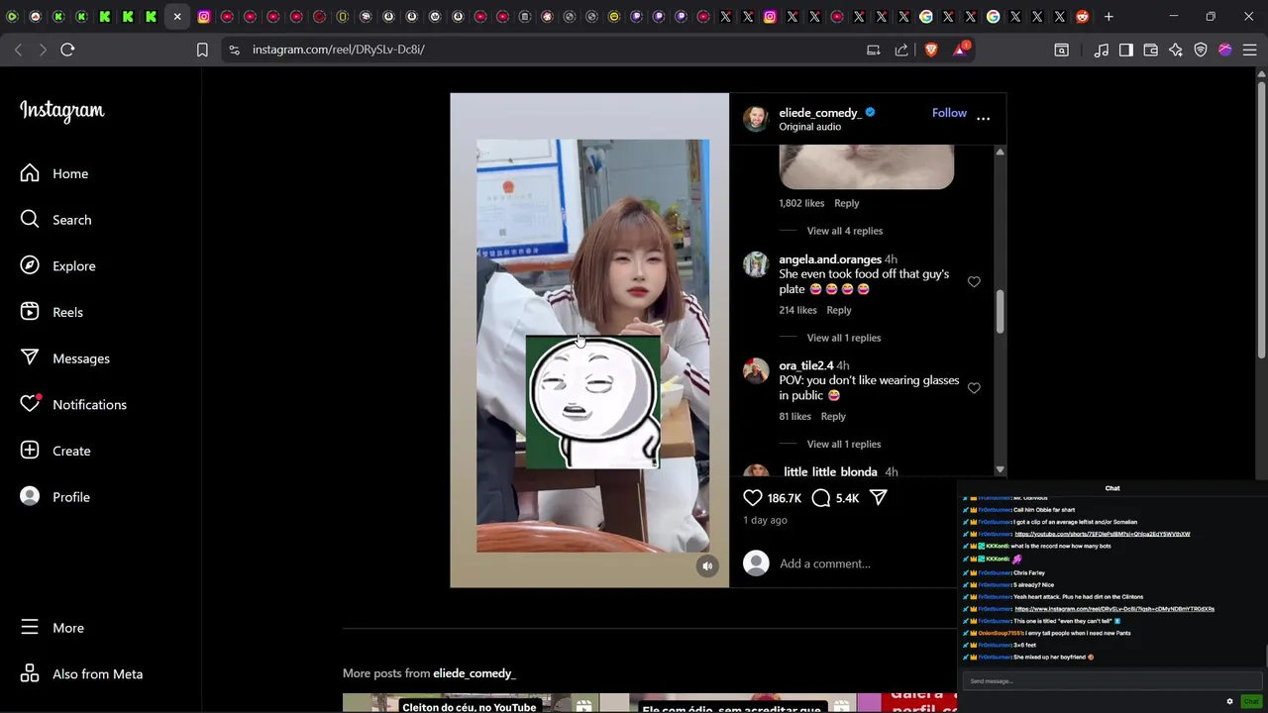
Task: Open the Instagram Home page
Action: coord(54,173)
